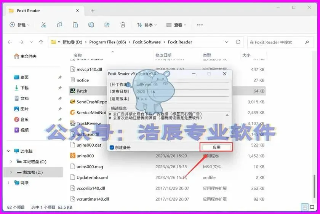
Task: Select the vcruntime140.dll file
Action: tap(93, 199)
